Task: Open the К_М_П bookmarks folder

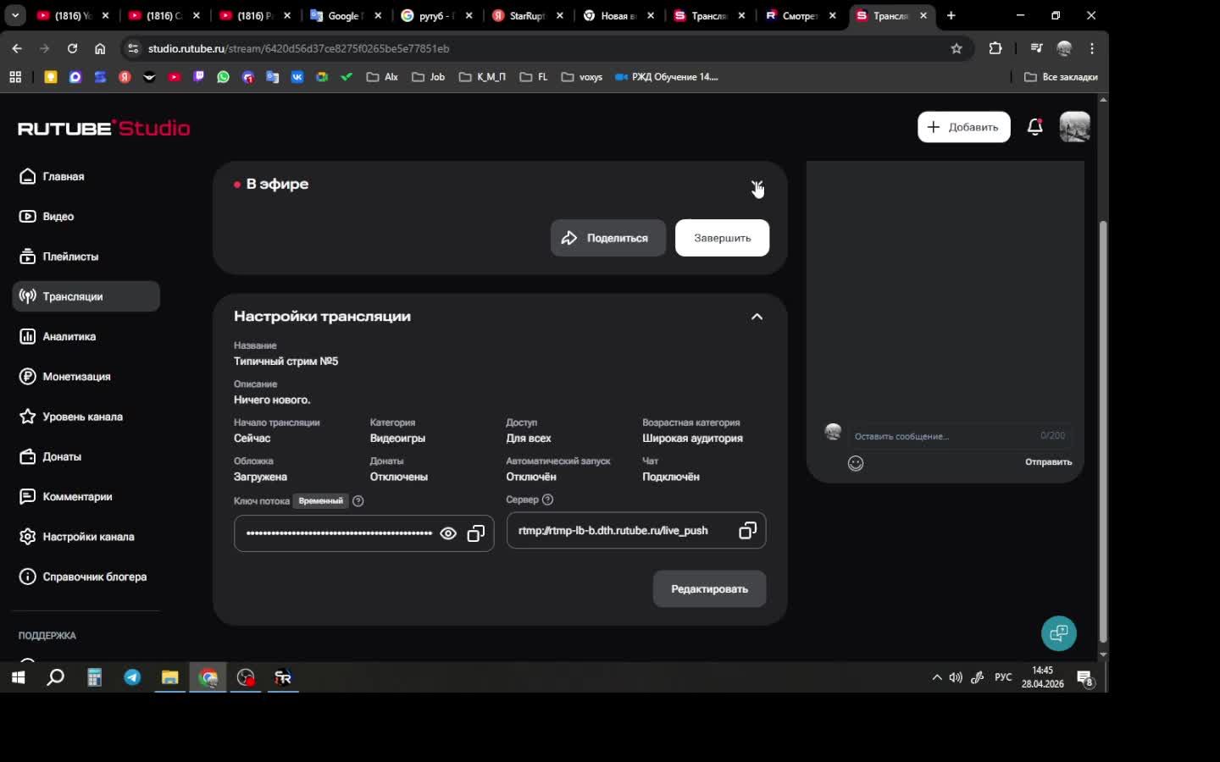Action: (x=482, y=77)
